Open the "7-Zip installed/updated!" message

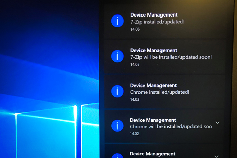(x=157, y=22)
